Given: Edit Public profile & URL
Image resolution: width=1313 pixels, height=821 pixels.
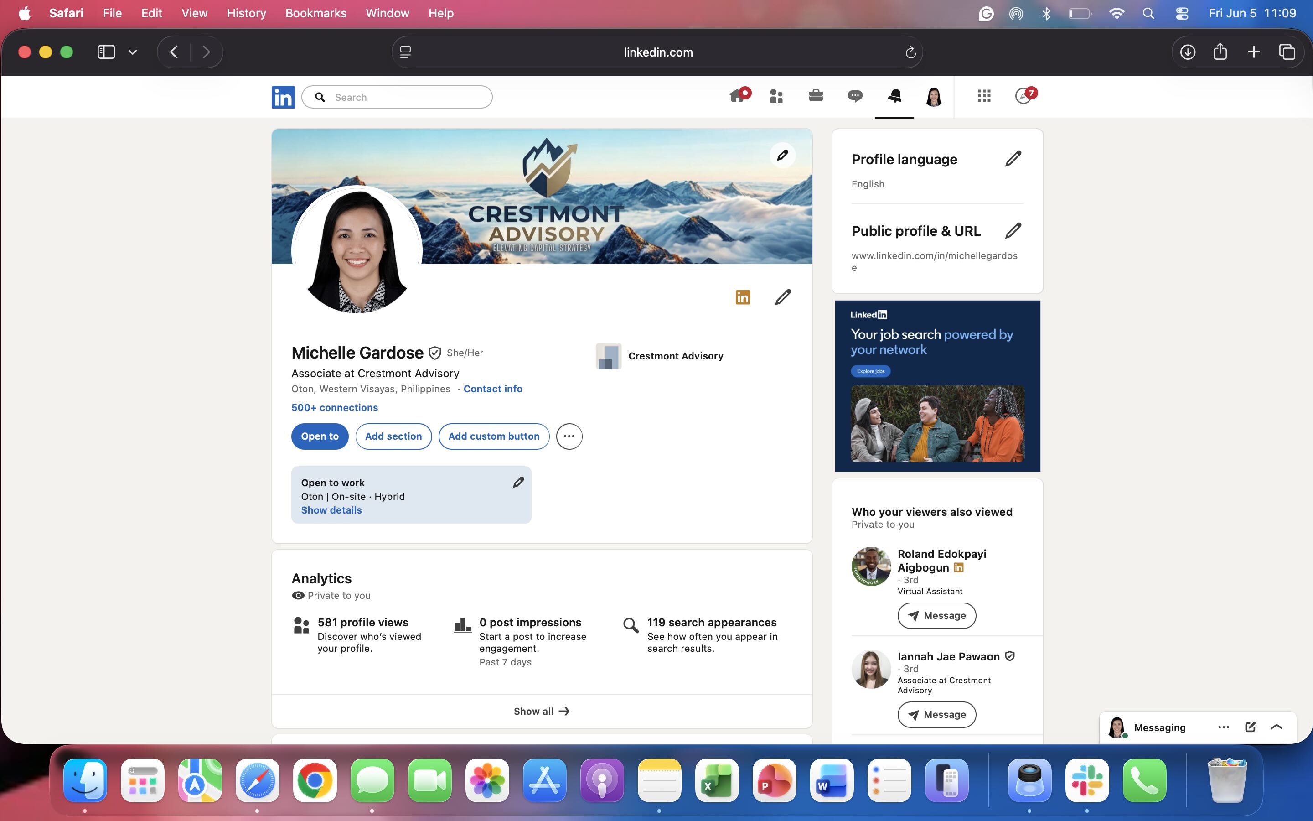Looking at the screenshot, I should coord(1013,230).
